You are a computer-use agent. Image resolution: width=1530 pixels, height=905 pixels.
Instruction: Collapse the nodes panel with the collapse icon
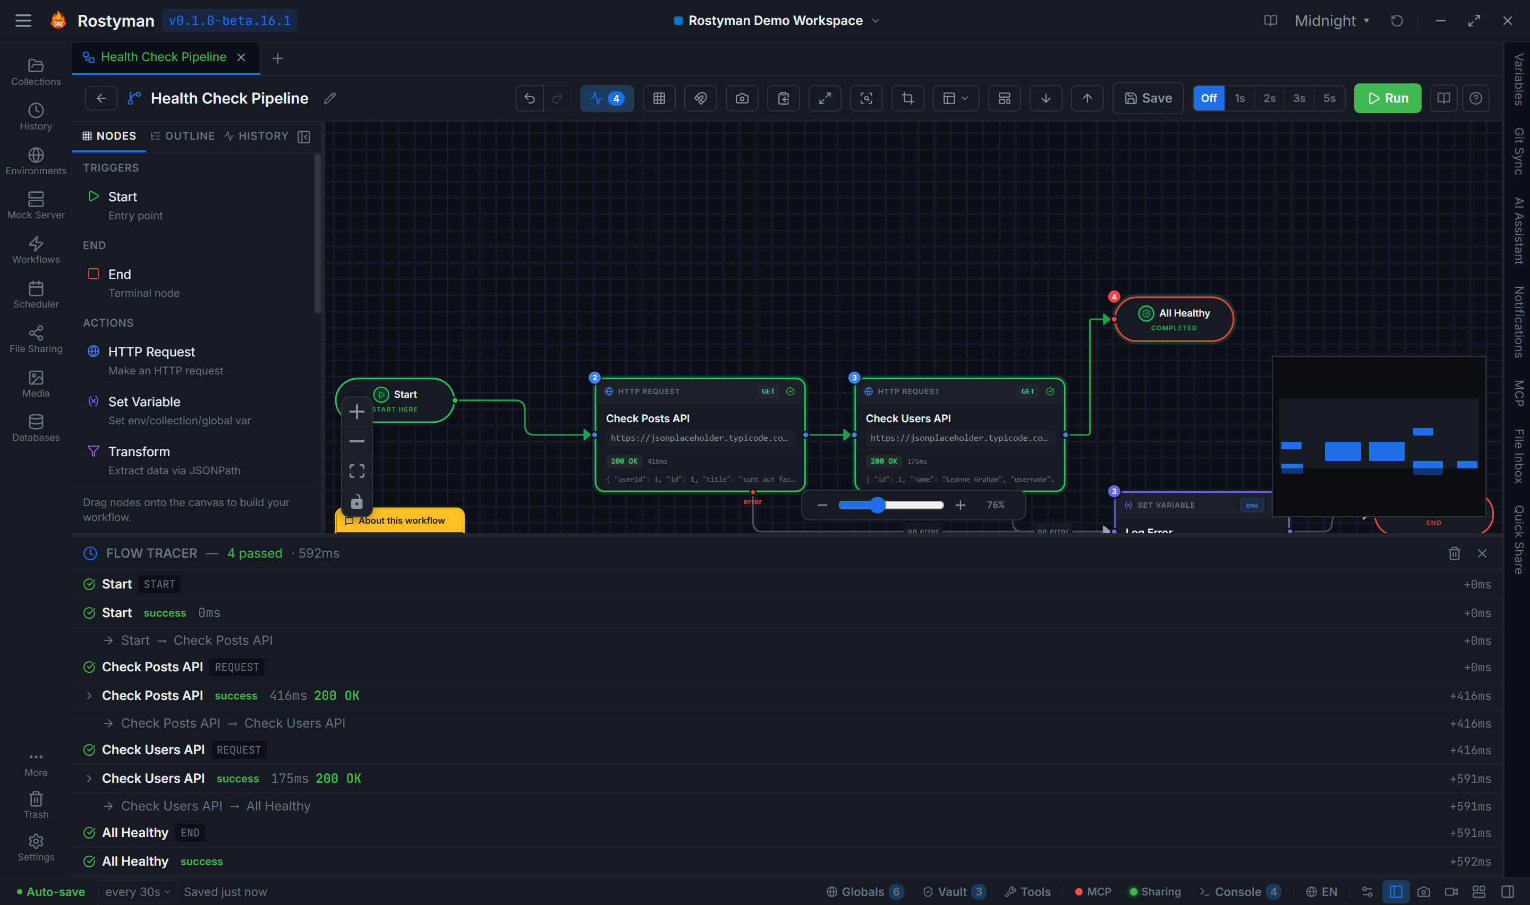(304, 136)
